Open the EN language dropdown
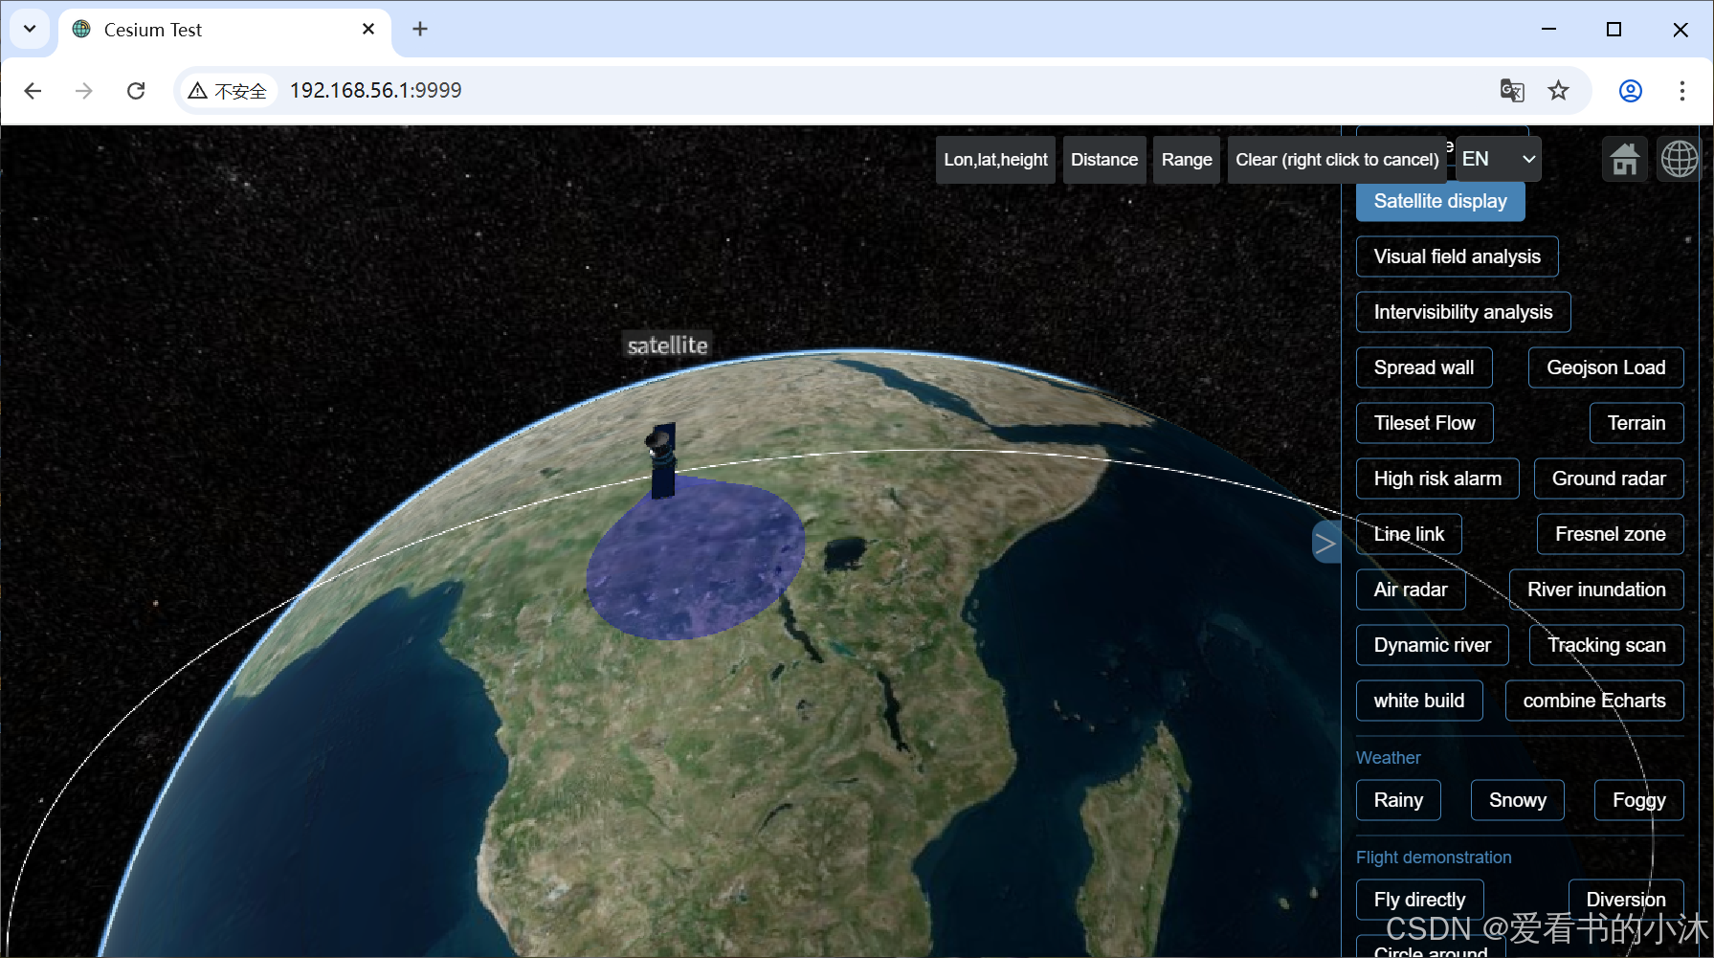This screenshot has height=958, width=1714. coord(1499,159)
